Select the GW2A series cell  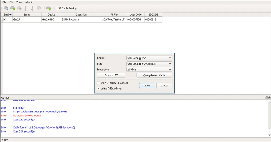pos(27,19)
